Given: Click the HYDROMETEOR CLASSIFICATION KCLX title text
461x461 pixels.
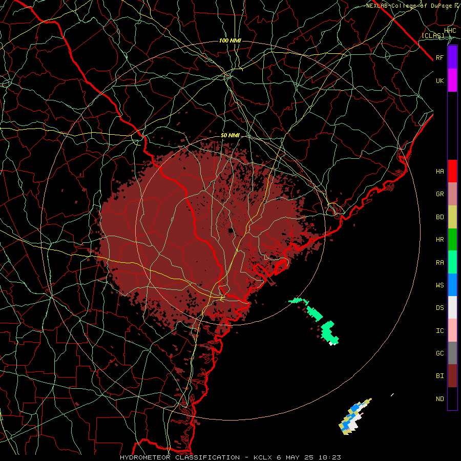Looking at the screenshot, I should (230, 457).
